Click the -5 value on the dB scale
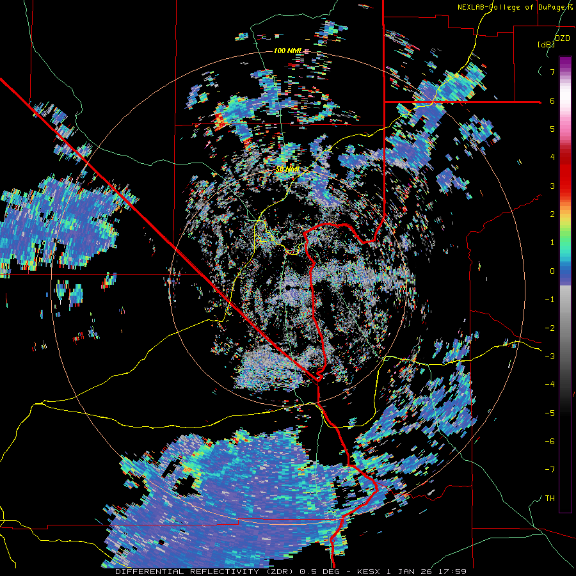Viewport: 576px width, 576px height. point(550,413)
